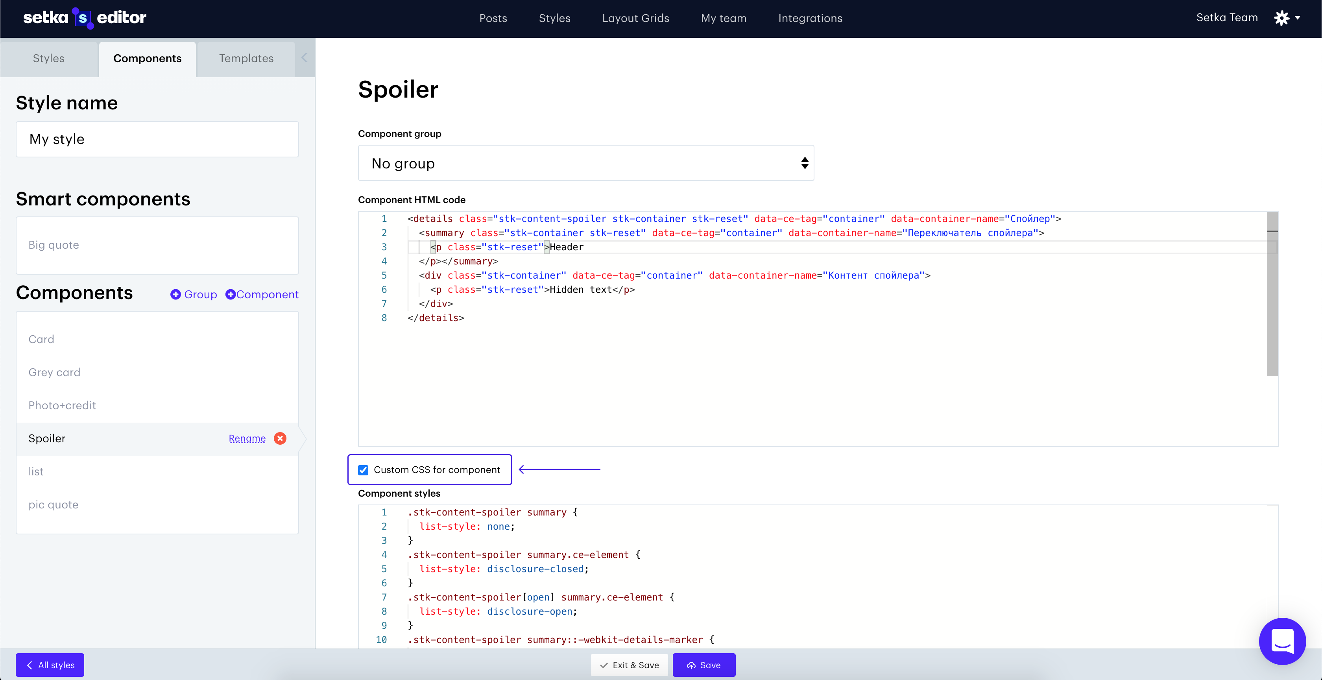Select the My style name input field
This screenshot has width=1322, height=680.
(157, 139)
